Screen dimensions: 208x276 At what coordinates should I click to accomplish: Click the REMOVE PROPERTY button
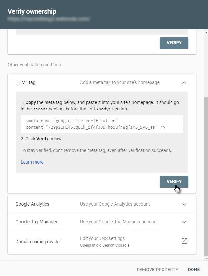click(x=157, y=270)
